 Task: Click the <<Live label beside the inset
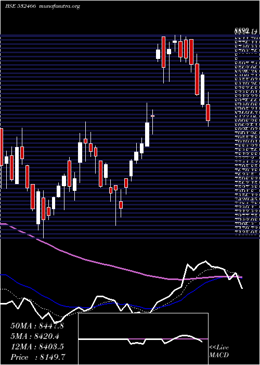219,348
